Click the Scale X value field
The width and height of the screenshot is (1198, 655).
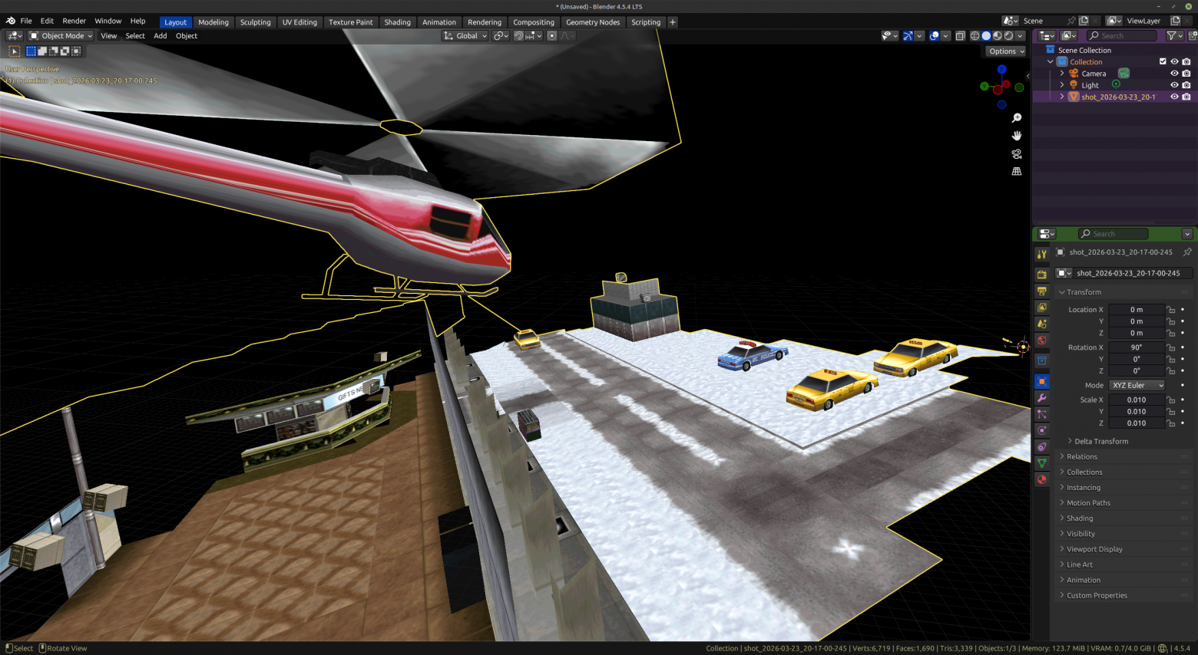(1137, 400)
